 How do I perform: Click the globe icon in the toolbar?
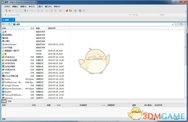click(60, 11)
